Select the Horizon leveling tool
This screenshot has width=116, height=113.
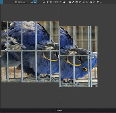(77, 2)
